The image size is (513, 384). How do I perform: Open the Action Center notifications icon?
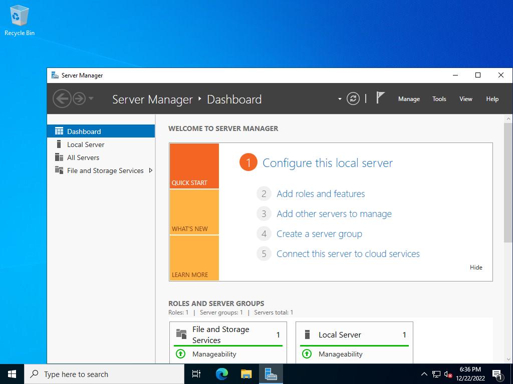497,374
